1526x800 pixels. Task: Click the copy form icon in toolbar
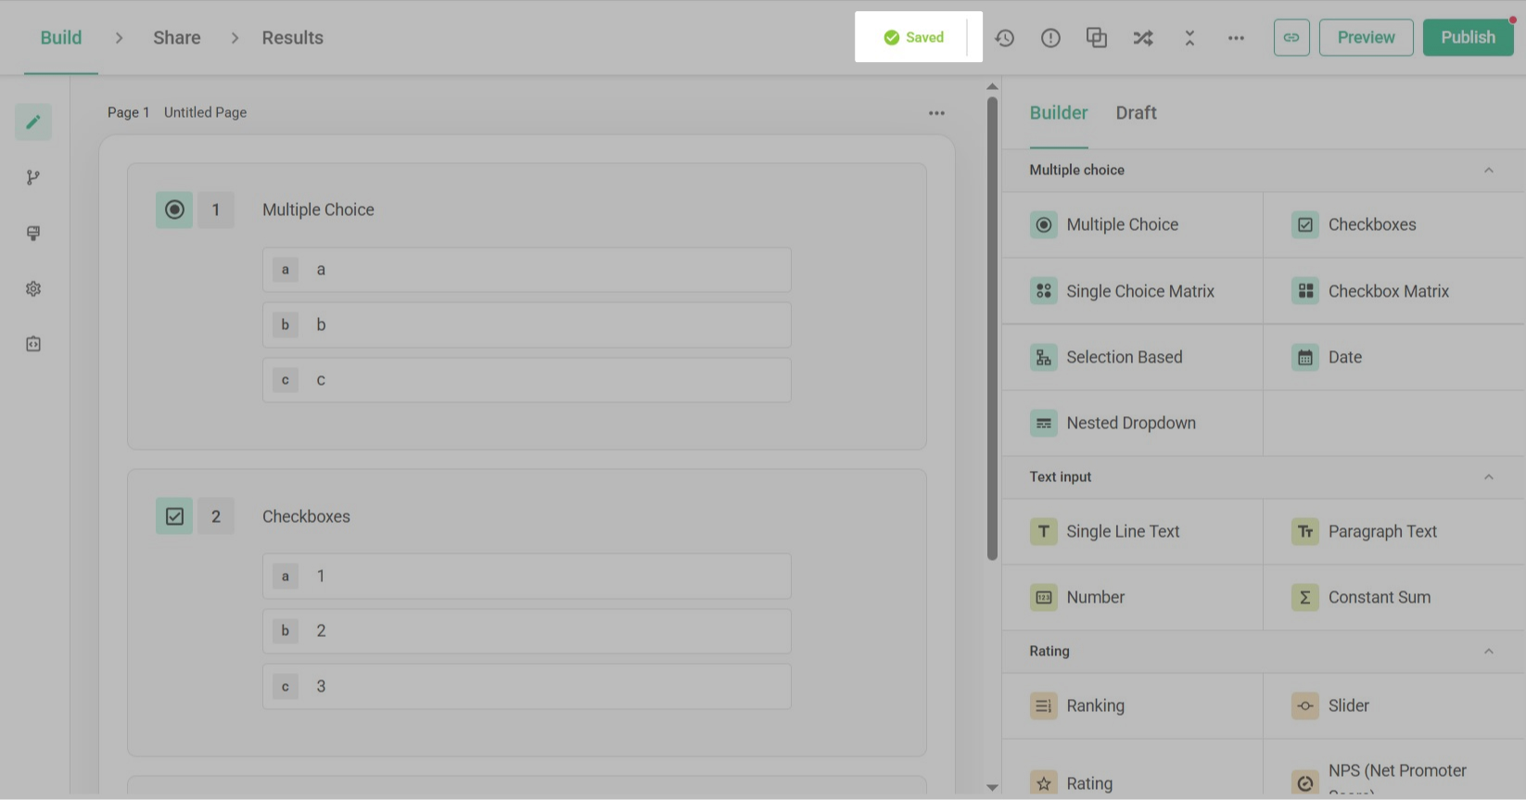[1097, 38]
